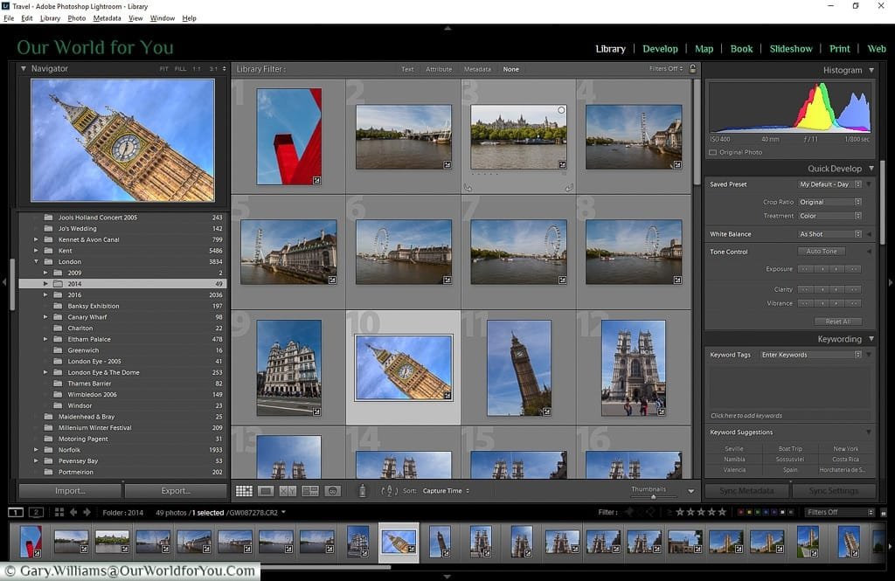This screenshot has height=581, width=895.
Task: Click the Auto Tone button
Action: [822, 251]
